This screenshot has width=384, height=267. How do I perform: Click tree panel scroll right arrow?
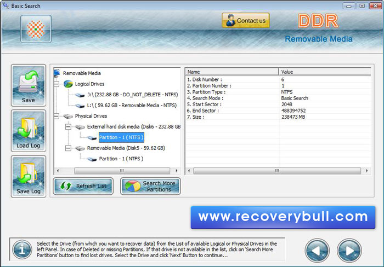click(x=177, y=171)
